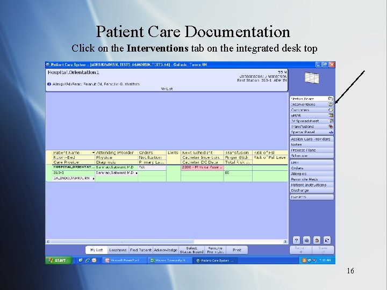Viewport: 387px width, 290px height.
Task: Click the white chart logo icon top right
Action: (x=312, y=78)
